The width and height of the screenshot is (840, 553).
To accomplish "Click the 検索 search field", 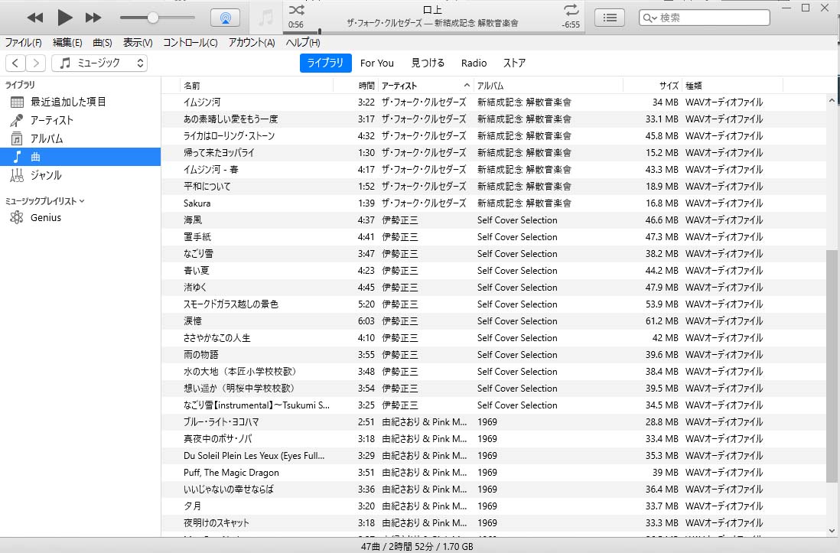I will coord(711,18).
